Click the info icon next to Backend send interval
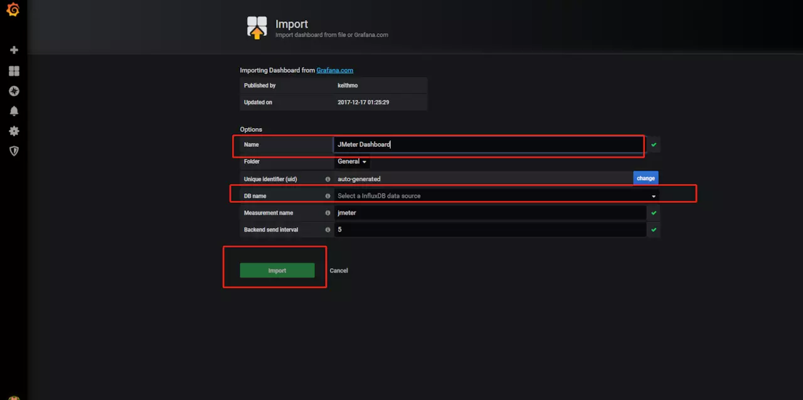803x400 pixels. 327,230
